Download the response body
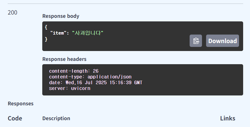This screenshot has width=250, height=127. [222, 41]
